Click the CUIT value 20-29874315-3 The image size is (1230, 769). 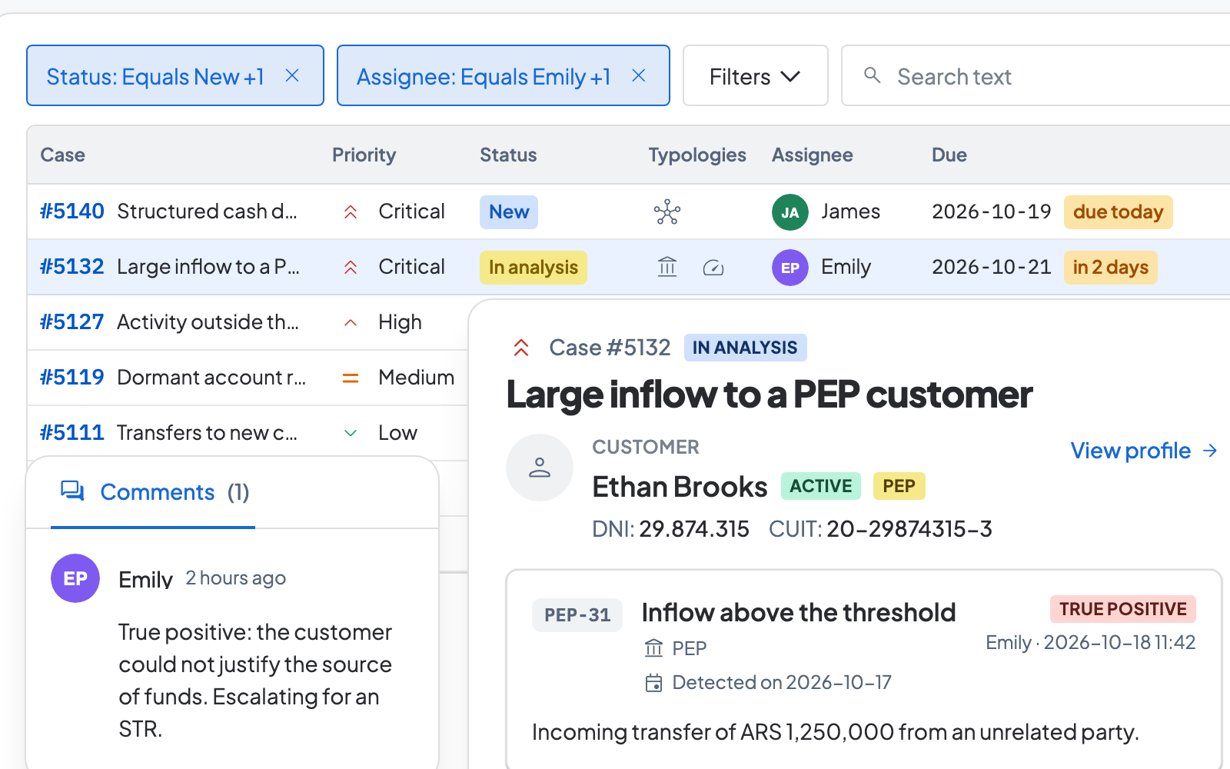tap(909, 529)
